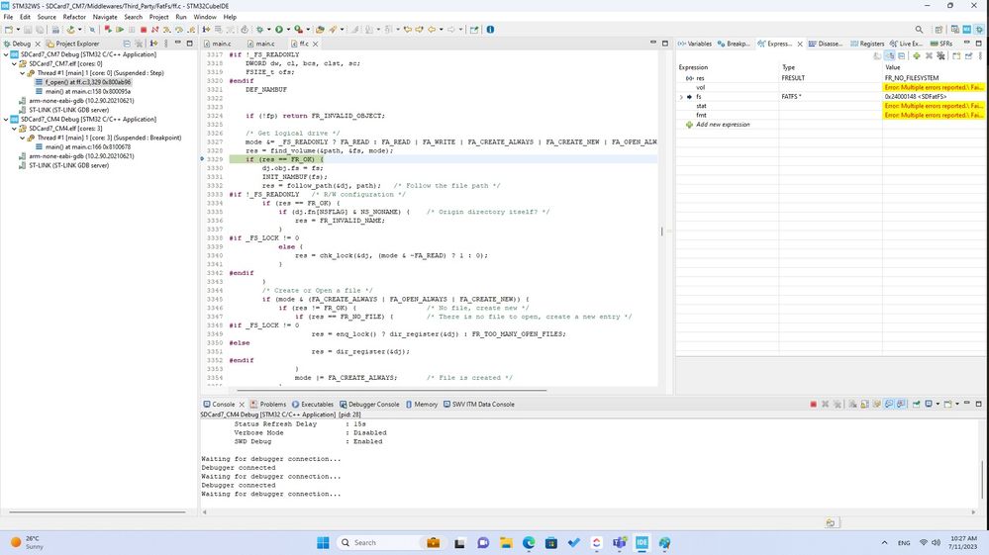Viewport: 989px width, 555px height.
Task: Click Remove all expressions icon
Action: tap(940, 55)
